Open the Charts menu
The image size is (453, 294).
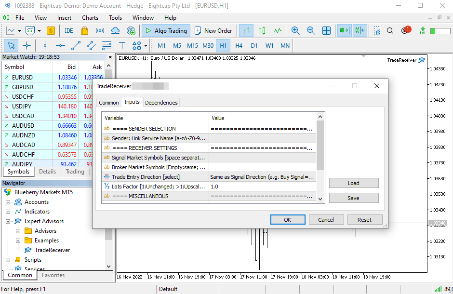click(90, 18)
